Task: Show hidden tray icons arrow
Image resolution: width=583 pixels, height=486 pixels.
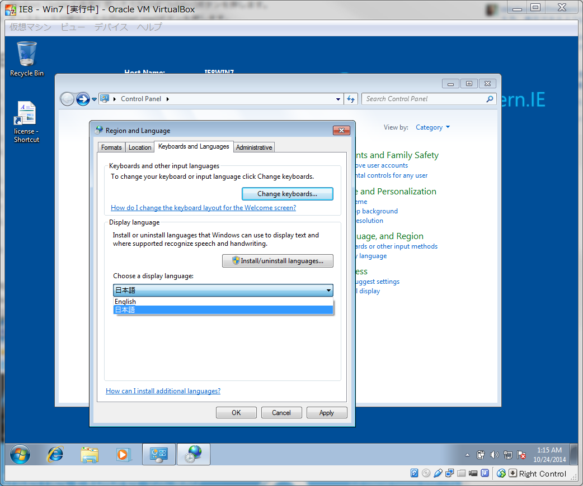Action: tap(467, 455)
